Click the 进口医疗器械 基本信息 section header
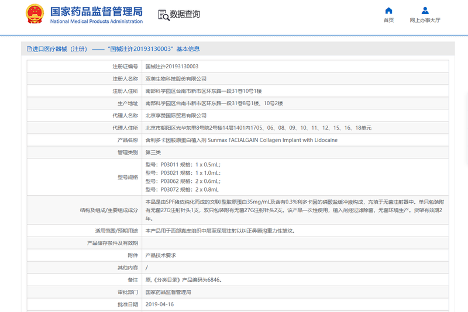This screenshot has width=468, height=312. click(116, 49)
